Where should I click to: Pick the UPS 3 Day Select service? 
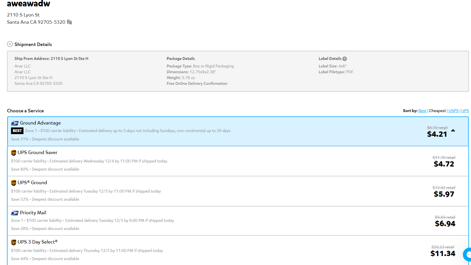238,250
